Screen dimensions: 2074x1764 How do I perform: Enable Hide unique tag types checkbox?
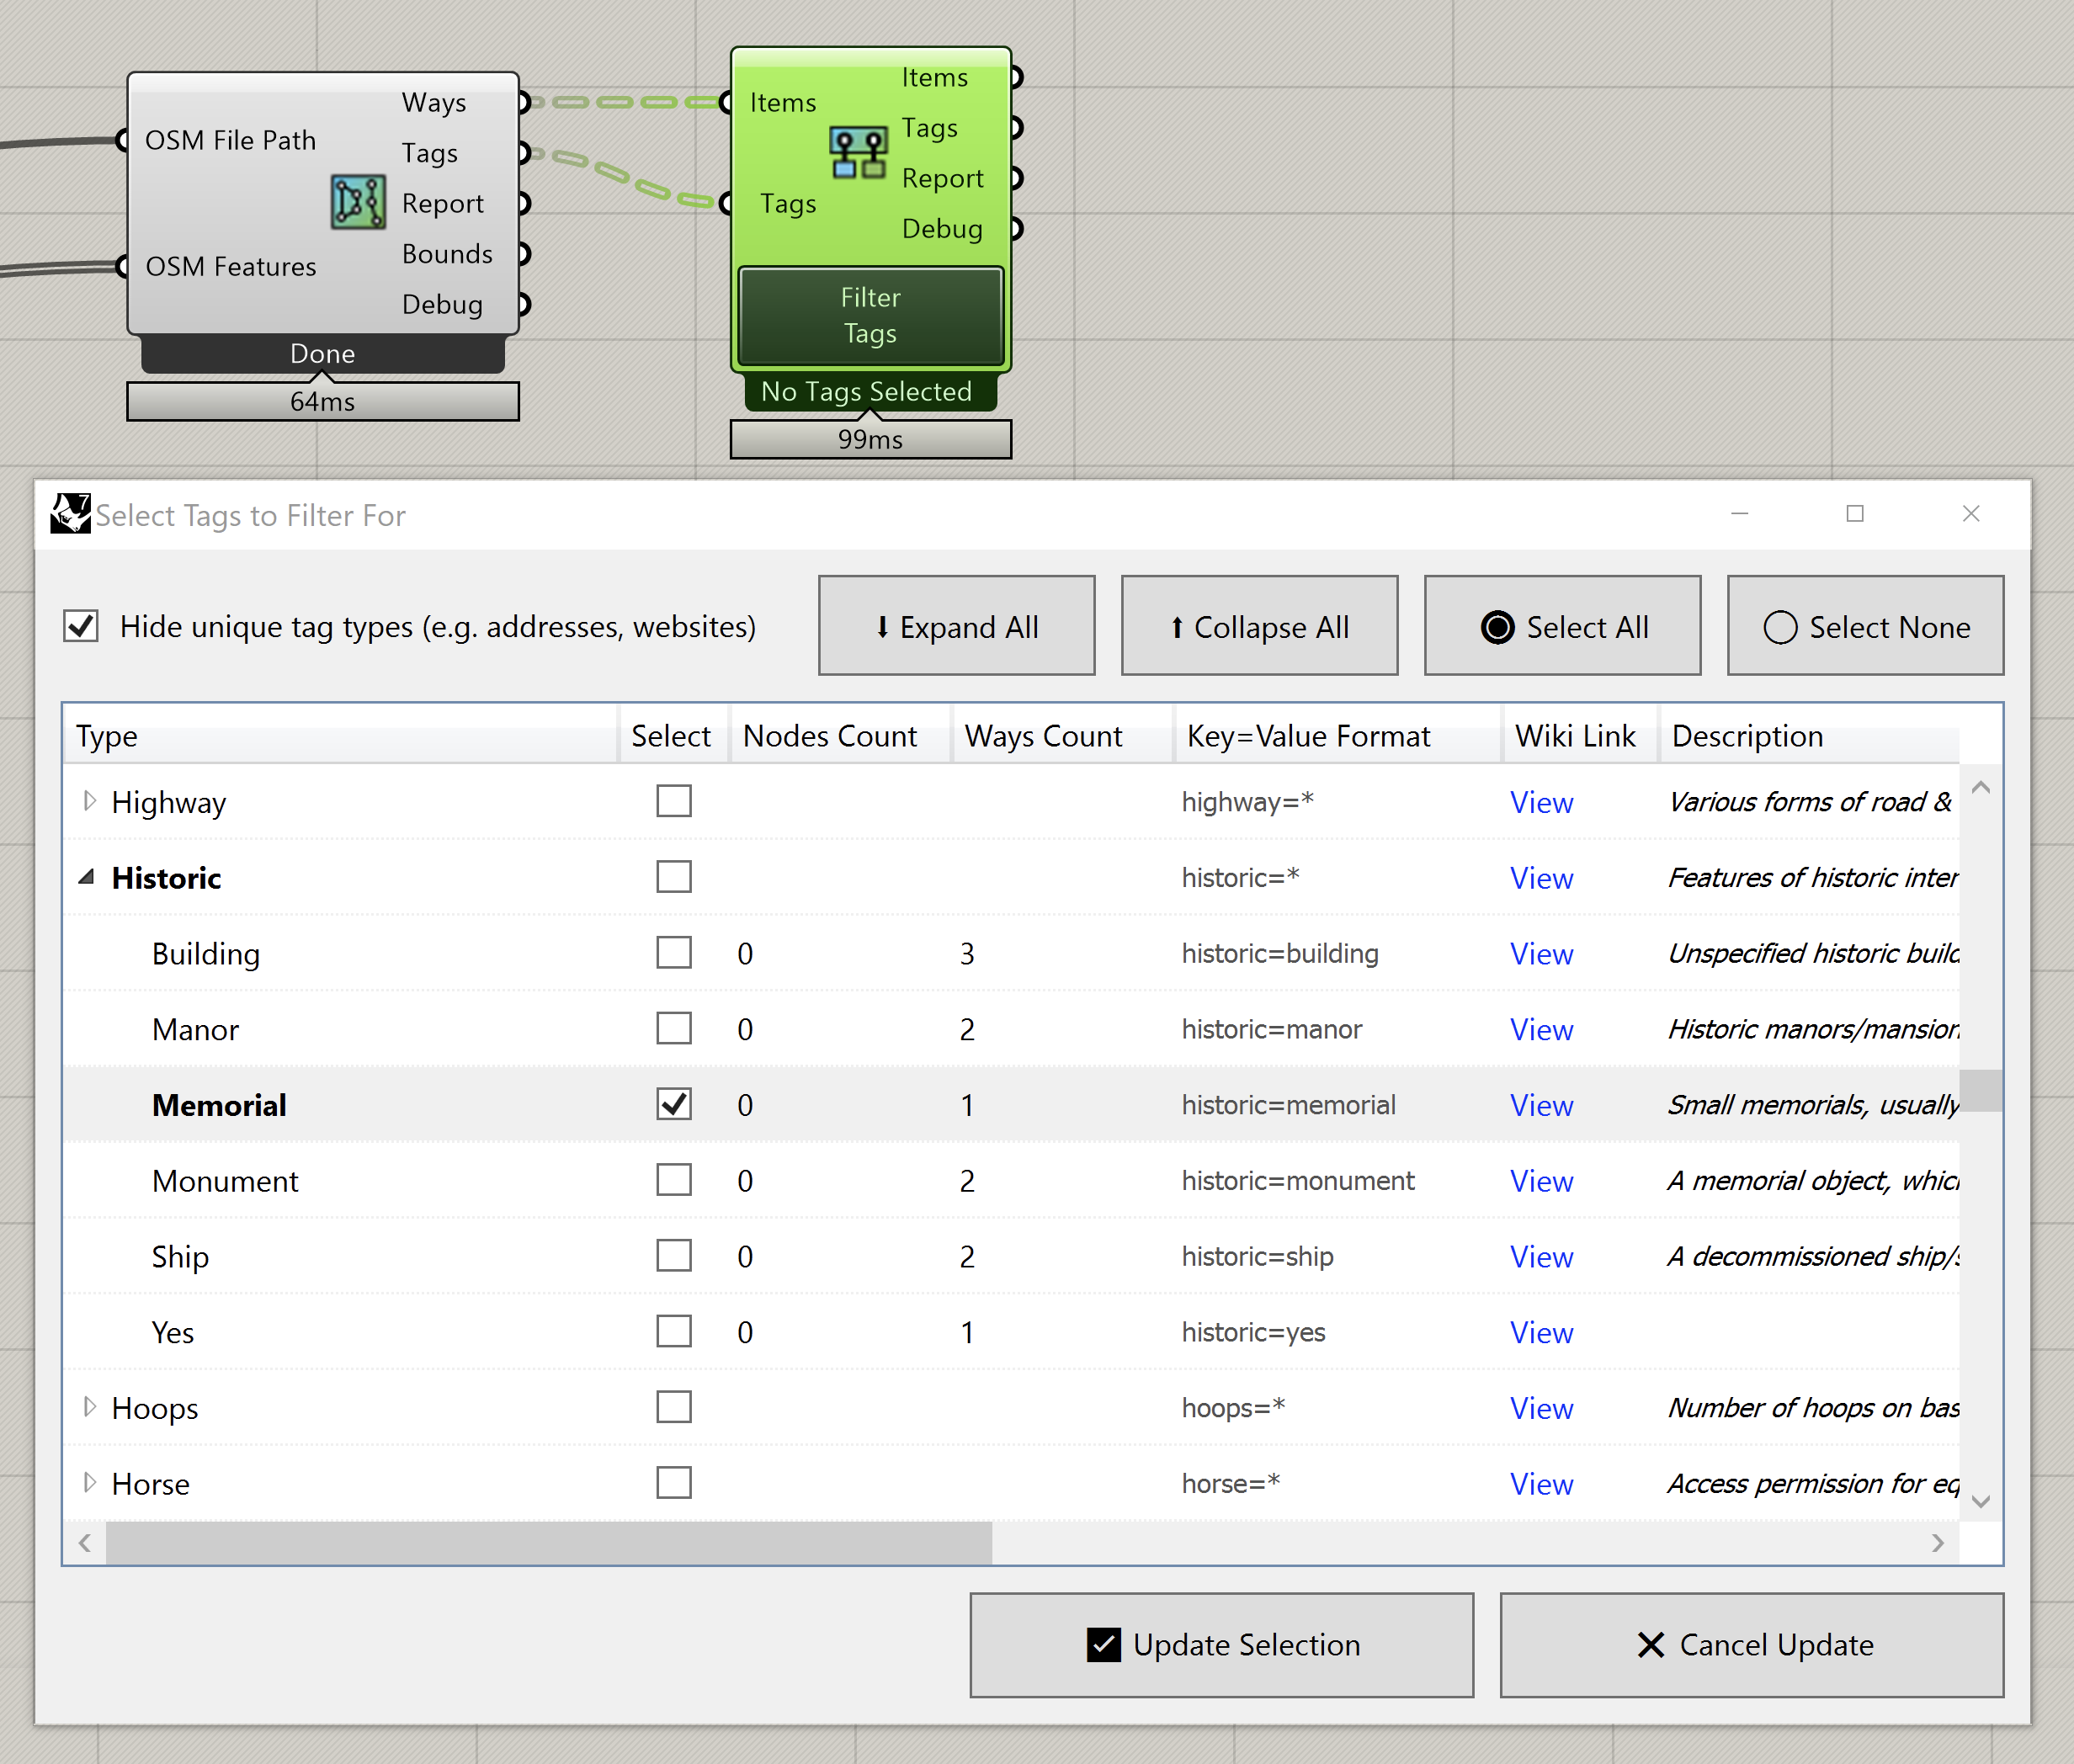point(82,626)
